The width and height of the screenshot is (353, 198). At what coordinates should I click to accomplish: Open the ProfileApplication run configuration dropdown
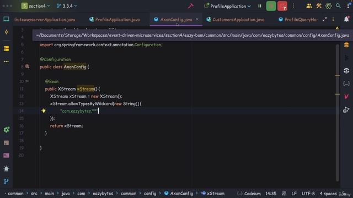[x=227, y=6]
